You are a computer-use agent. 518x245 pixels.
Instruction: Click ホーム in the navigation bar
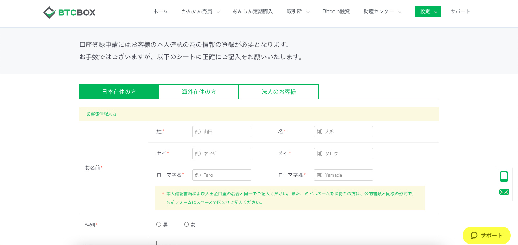(160, 11)
